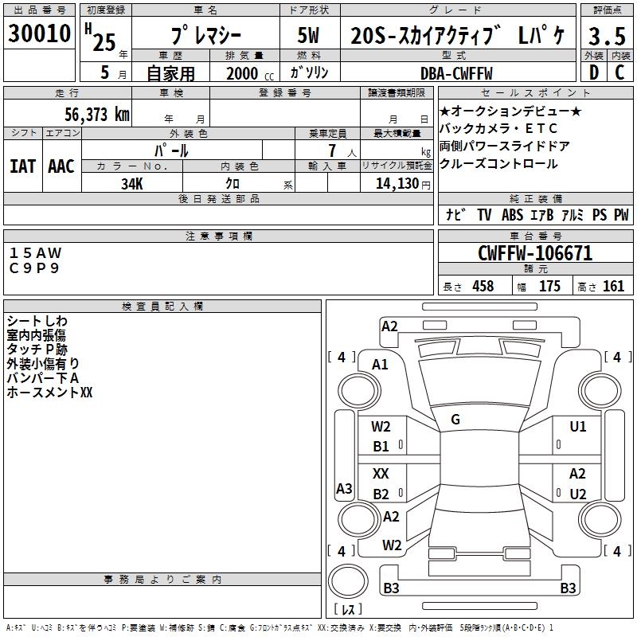
Task: Click the U1 mark on car diagram
Action: 578,426
